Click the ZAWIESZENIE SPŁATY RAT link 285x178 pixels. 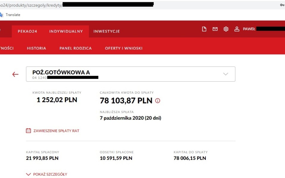(56, 131)
